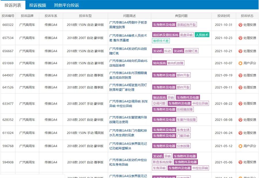Image resolution: width=259 pixels, height=178 pixels.
Task: Click status icon for complaint 628352
Action: (x=240, y=120)
